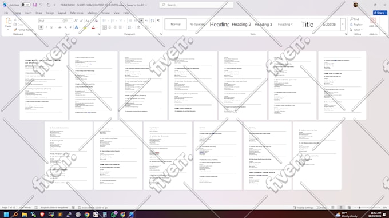Apply Normal style
The image size is (389, 218).
click(176, 24)
